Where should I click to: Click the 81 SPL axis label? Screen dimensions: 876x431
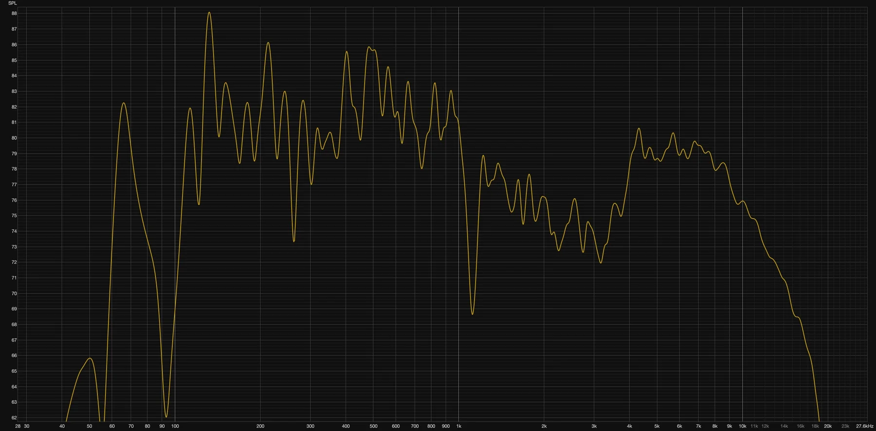14,122
